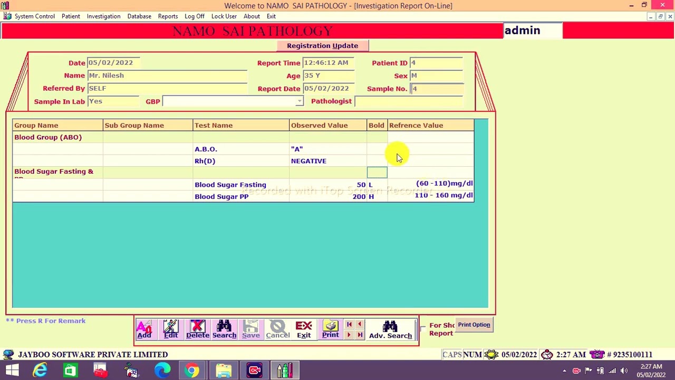Image resolution: width=675 pixels, height=380 pixels.
Task: Expand the GBP dropdown arrow
Action: [x=300, y=101]
